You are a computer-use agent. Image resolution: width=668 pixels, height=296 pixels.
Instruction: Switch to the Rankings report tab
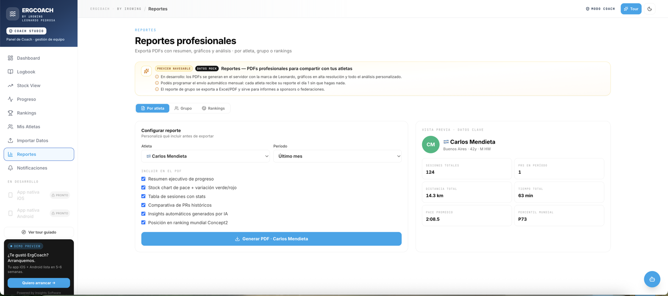click(x=213, y=108)
